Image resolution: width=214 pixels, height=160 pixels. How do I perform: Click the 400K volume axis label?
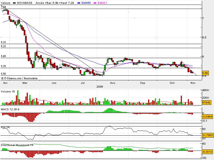click(206, 90)
